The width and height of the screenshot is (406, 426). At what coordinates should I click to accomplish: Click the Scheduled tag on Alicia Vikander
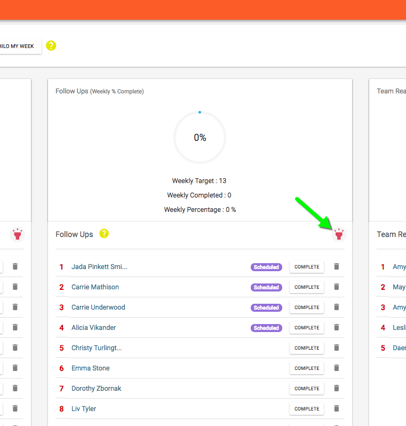(266, 328)
